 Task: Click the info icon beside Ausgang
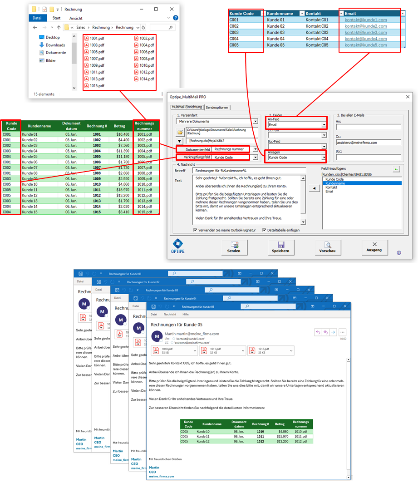[x=398, y=254]
